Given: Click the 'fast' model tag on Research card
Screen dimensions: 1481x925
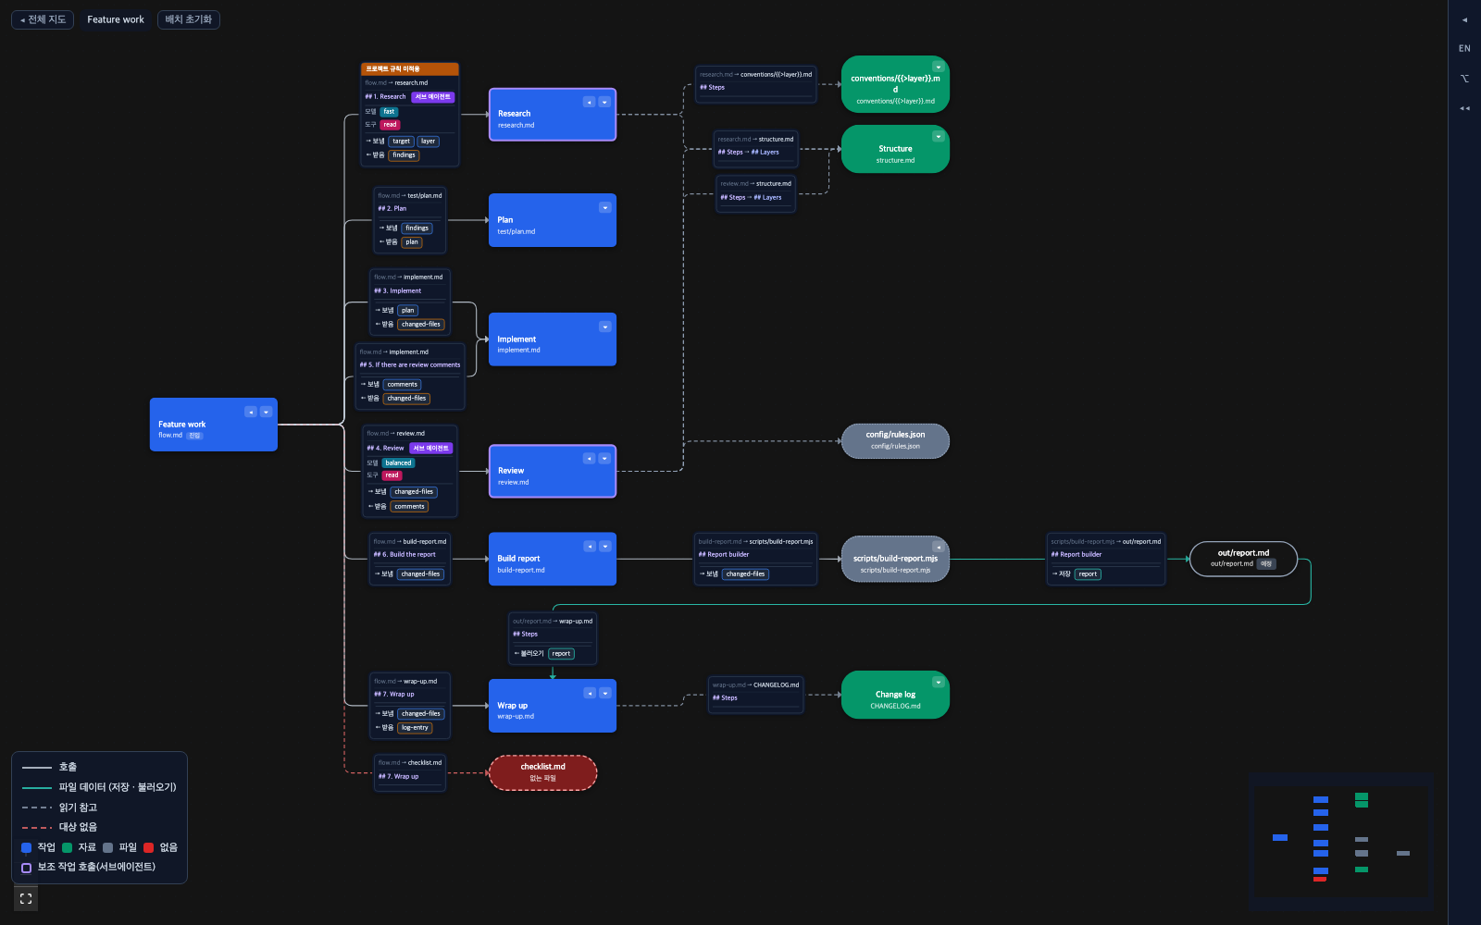Looking at the screenshot, I should (x=389, y=112).
